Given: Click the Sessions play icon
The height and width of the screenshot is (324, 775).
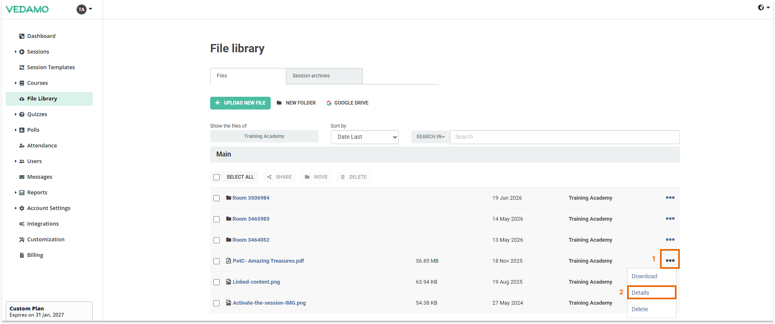Looking at the screenshot, I should point(22,52).
